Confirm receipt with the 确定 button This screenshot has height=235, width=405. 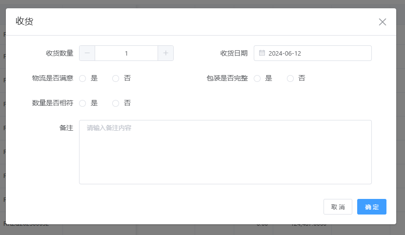[x=371, y=207]
